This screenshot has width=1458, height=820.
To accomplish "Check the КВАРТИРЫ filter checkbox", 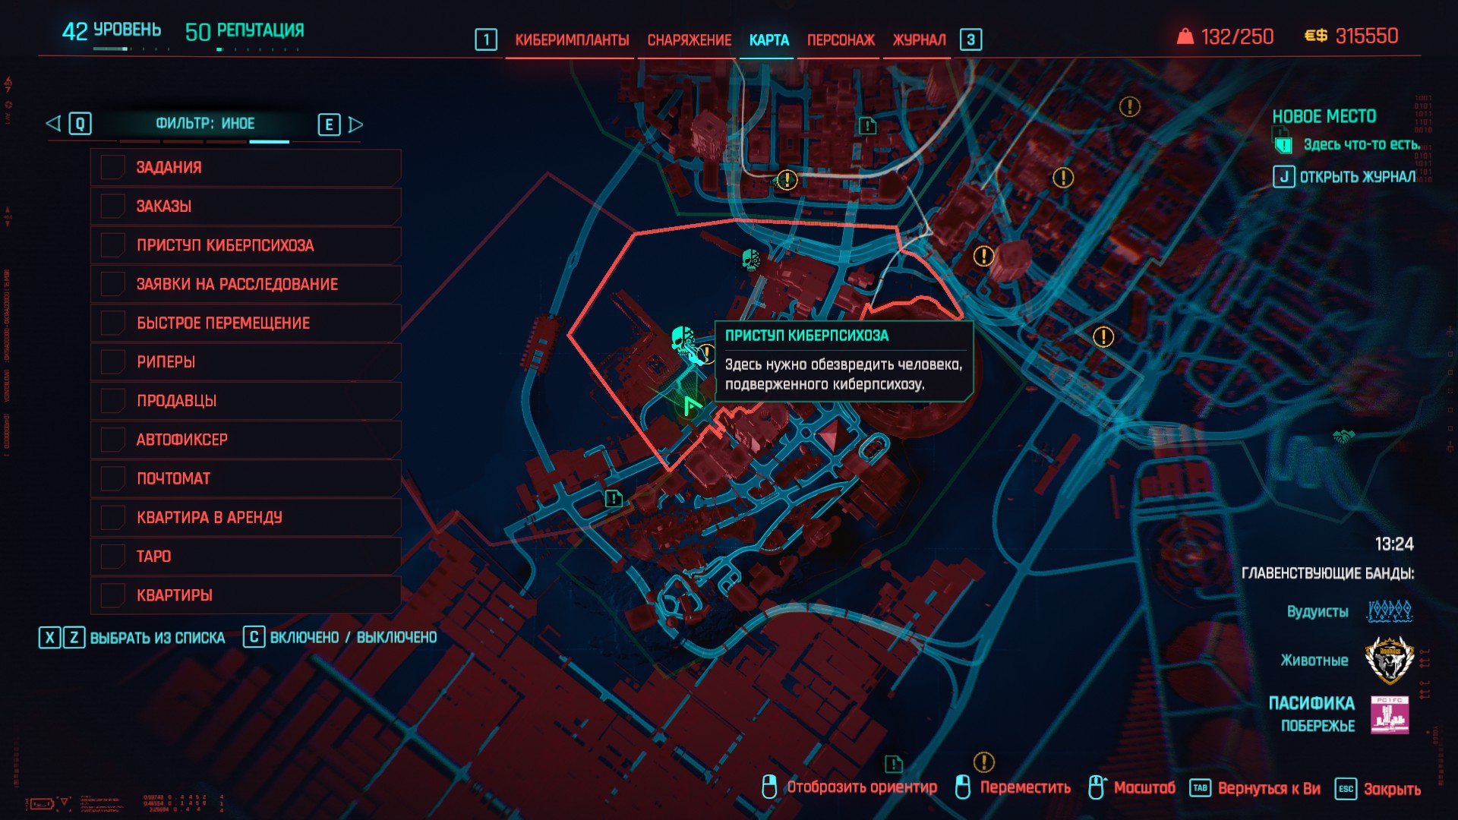I will coord(112,595).
